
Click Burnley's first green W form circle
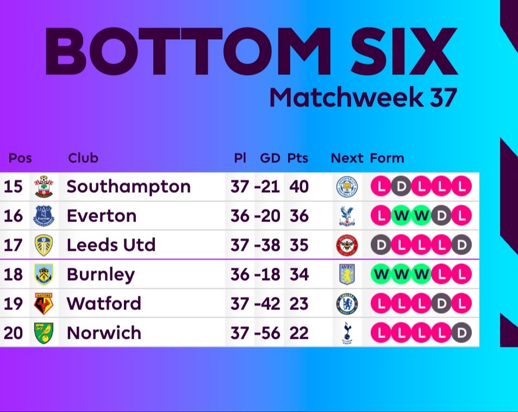(x=382, y=275)
